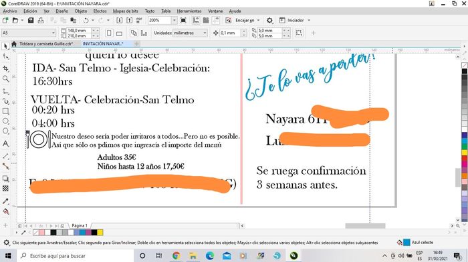Switch to Tiddara y camiseta Guille.cdr tab
This screenshot has height=262, width=468.
[46, 44]
